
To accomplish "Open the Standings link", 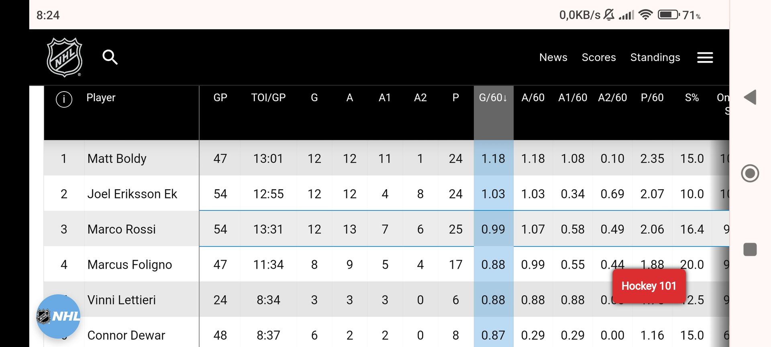I will click(x=655, y=57).
